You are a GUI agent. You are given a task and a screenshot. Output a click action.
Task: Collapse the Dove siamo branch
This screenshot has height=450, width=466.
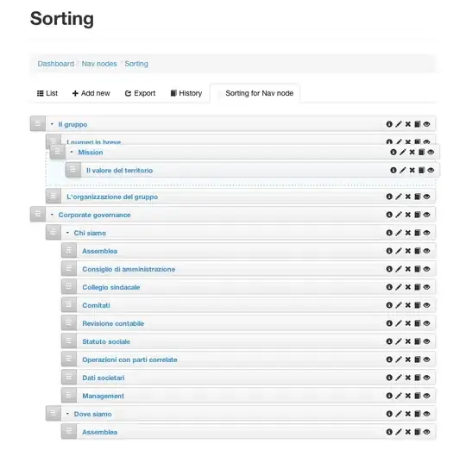tap(68, 414)
